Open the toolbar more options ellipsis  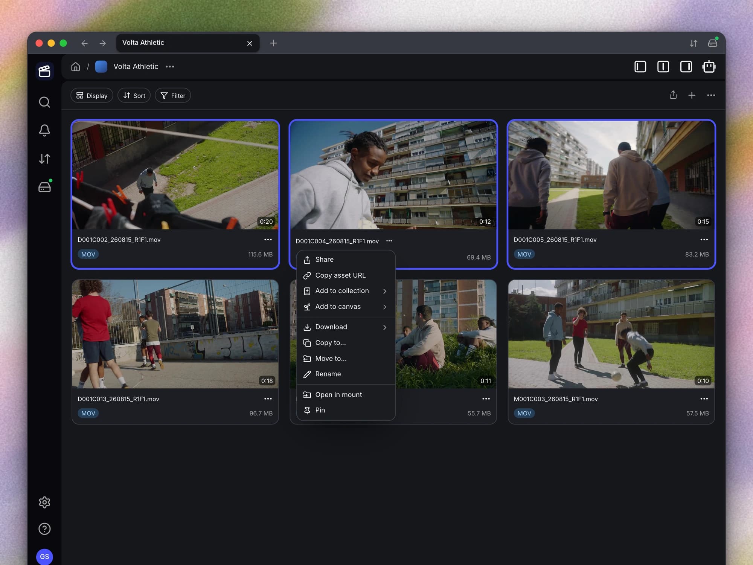(x=711, y=95)
